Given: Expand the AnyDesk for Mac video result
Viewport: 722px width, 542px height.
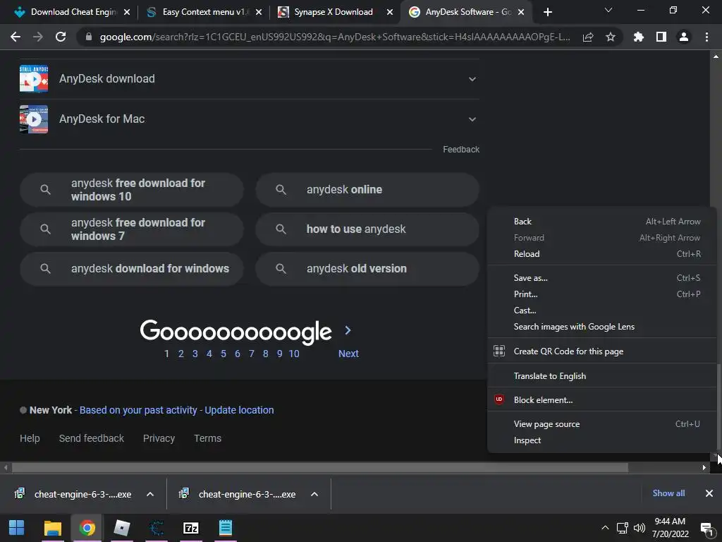Looking at the screenshot, I should pyautogui.click(x=472, y=119).
